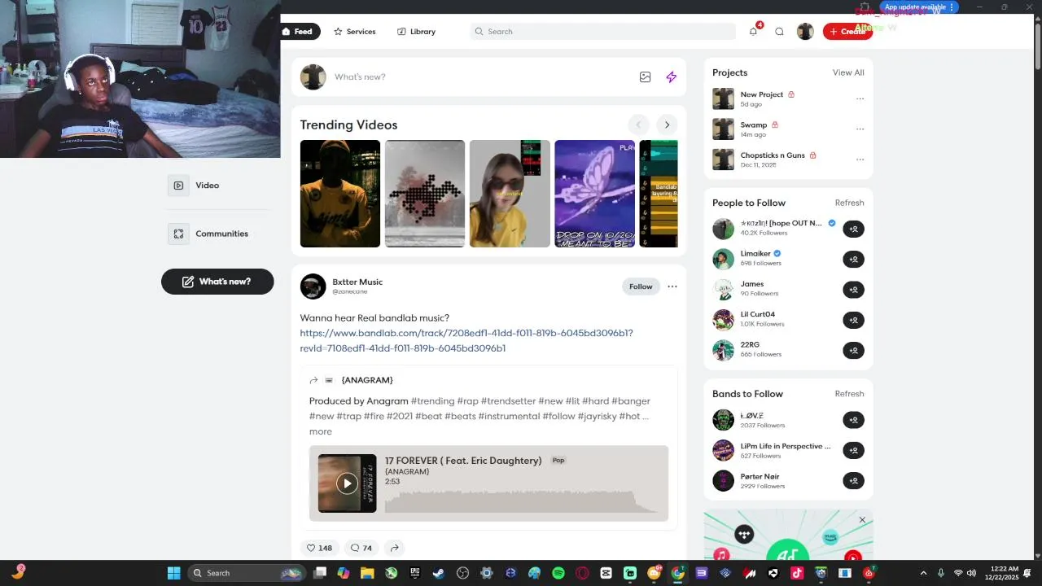Screen dimensions: 1042x586
Task: Click the top bar Search field
Action: [602, 32]
